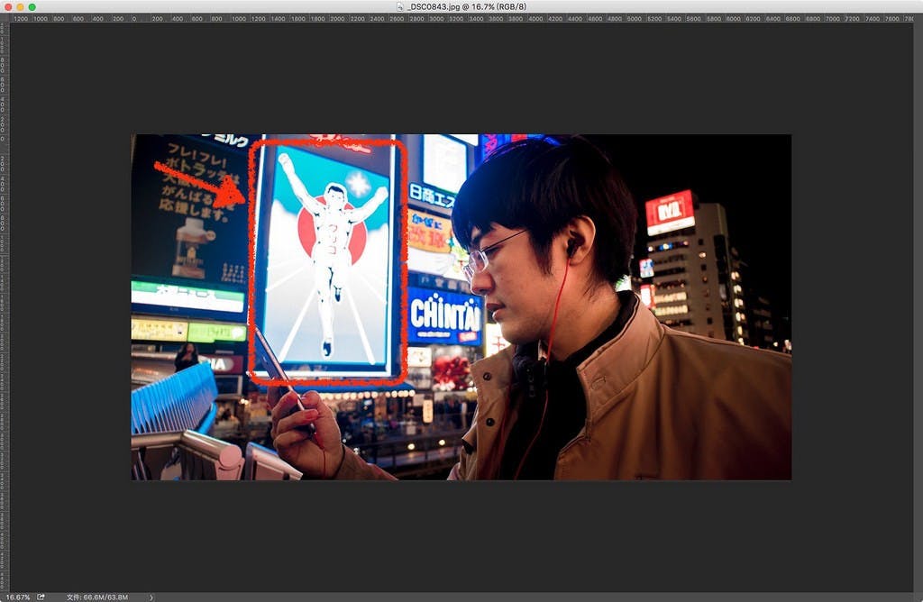Click the bottle on the left billboard
The image size is (923, 602).
tap(190, 250)
